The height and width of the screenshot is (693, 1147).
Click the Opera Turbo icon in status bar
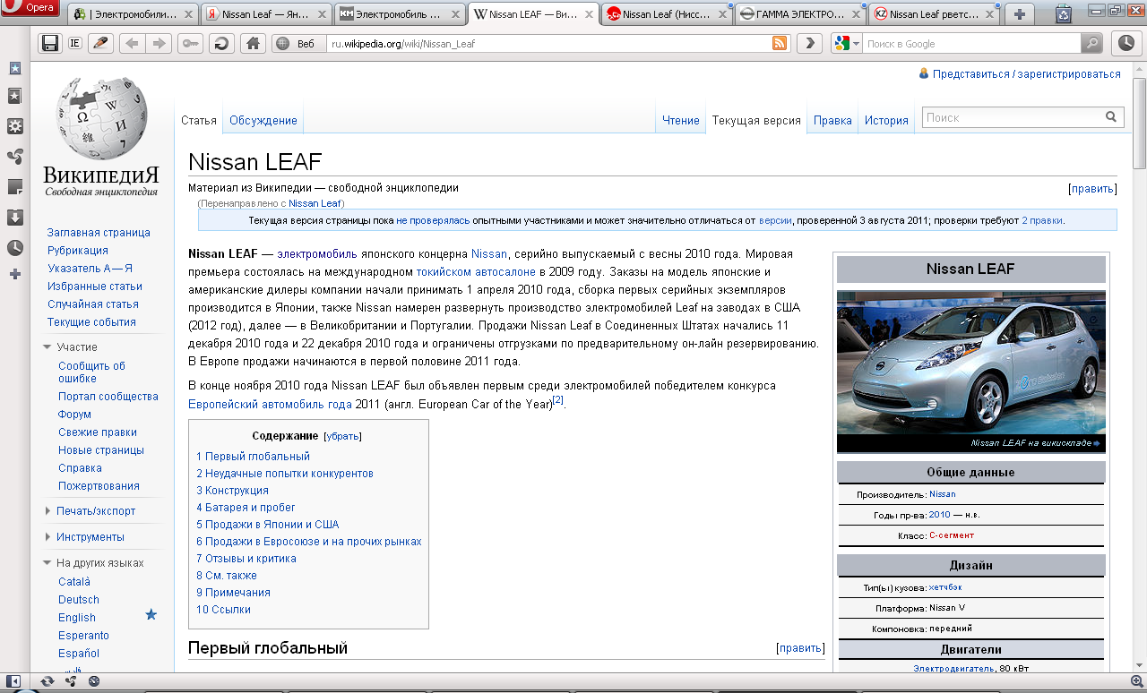[x=94, y=682]
